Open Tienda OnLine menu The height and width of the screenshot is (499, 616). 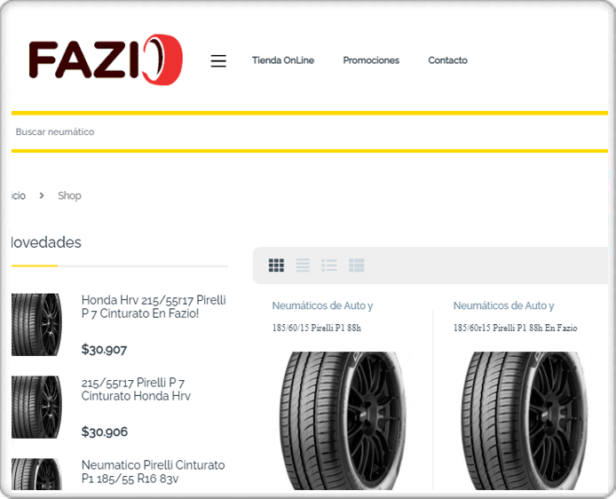click(282, 60)
